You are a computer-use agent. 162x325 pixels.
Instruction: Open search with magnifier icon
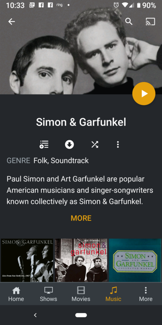coord(129,21)
